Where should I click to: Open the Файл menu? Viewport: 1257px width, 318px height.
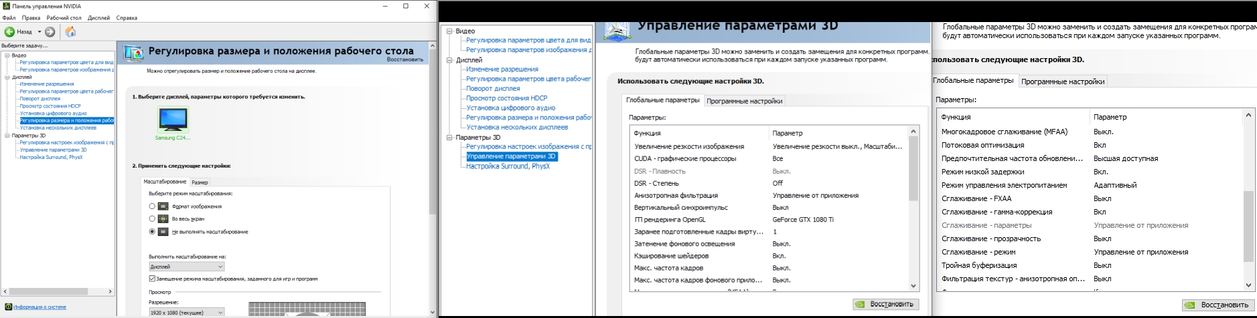(x=9, y=18)
